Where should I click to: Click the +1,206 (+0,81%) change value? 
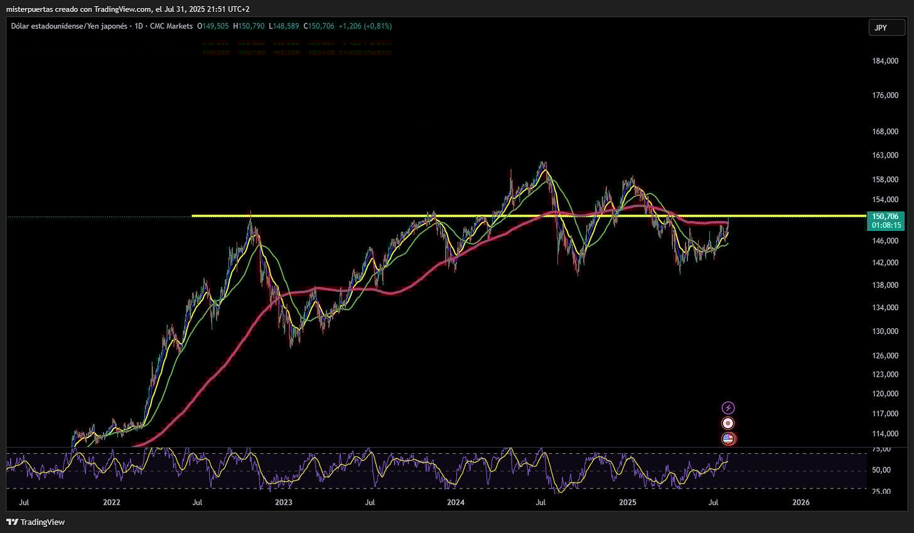(365, 26)
